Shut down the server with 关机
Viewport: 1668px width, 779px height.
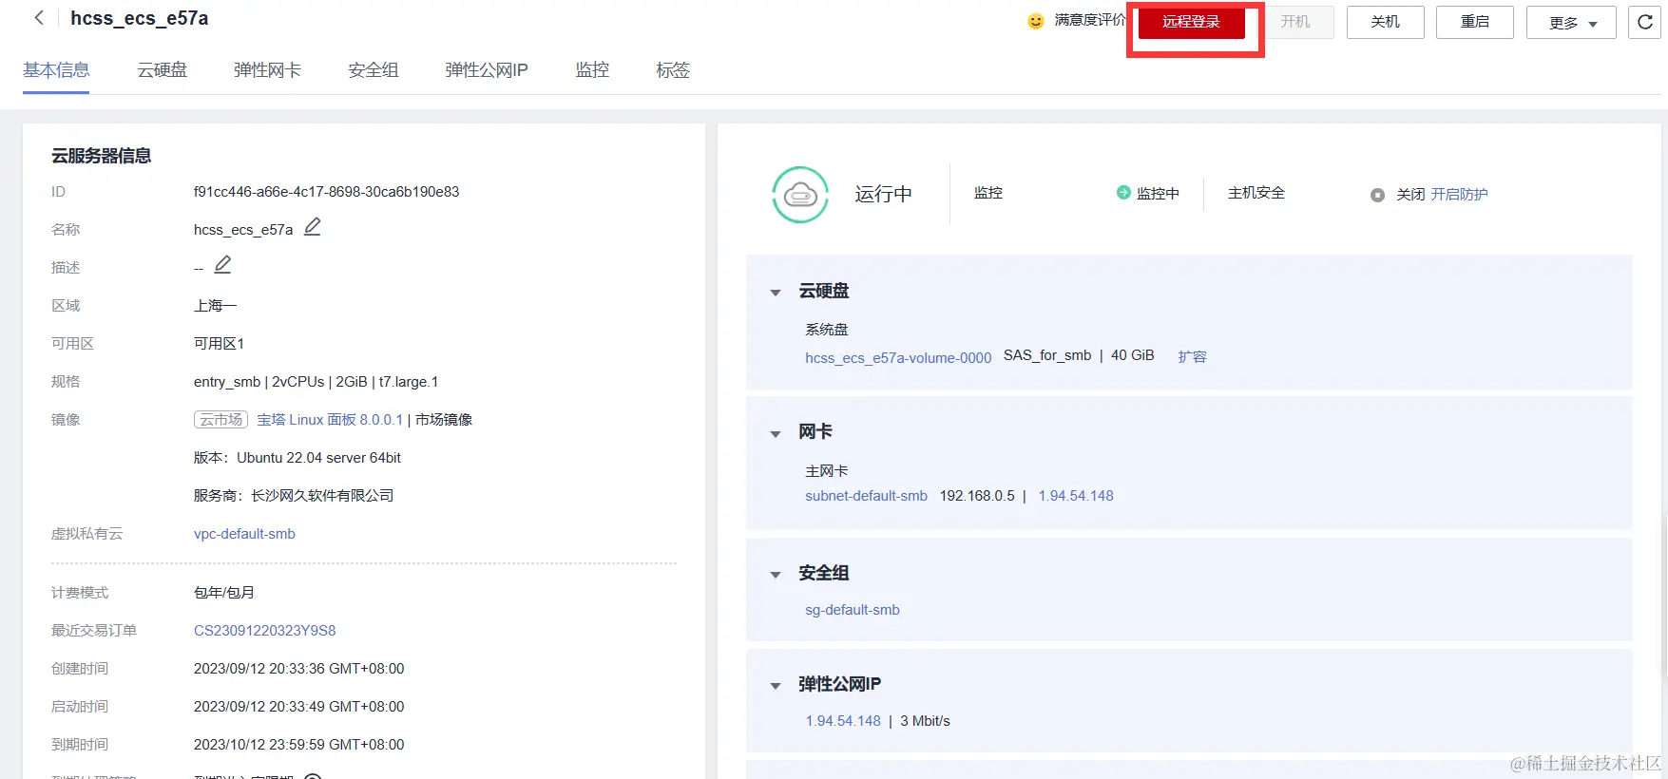(1386, 22)
